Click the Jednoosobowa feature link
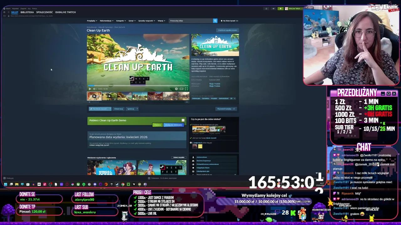The height and width of the screenshot is (225, 401). tap(201, 157)
